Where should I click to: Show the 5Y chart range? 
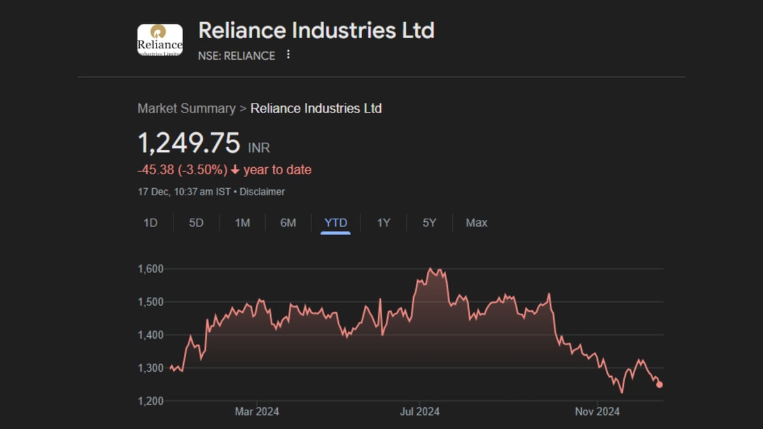point(429,222)
